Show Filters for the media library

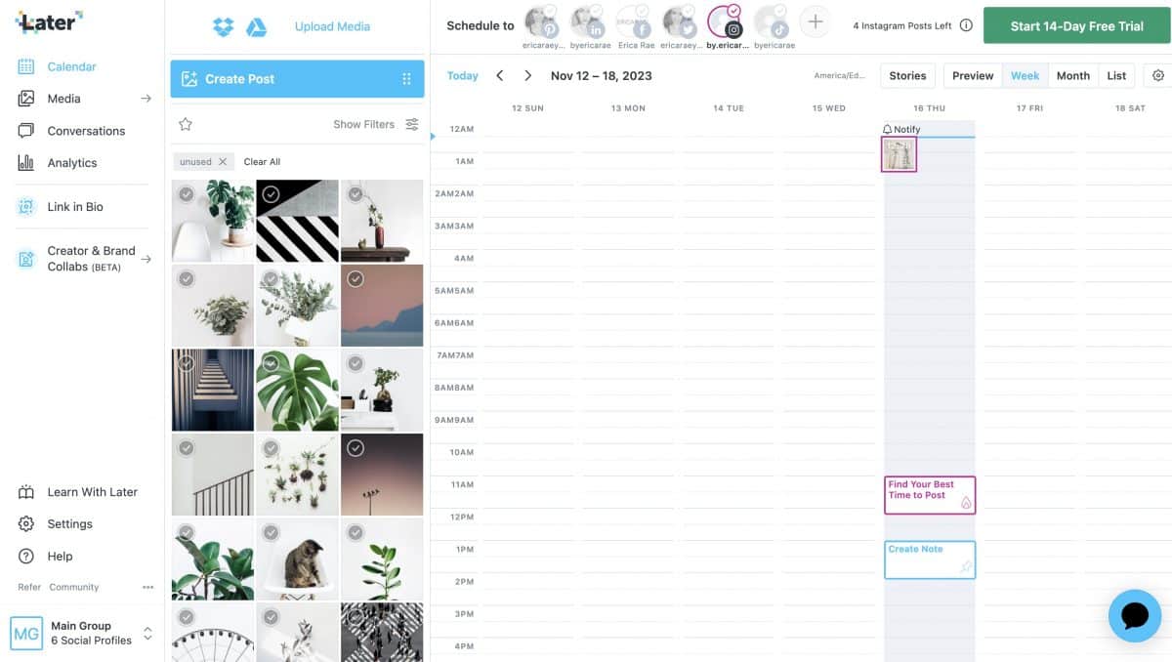(375, 124)
